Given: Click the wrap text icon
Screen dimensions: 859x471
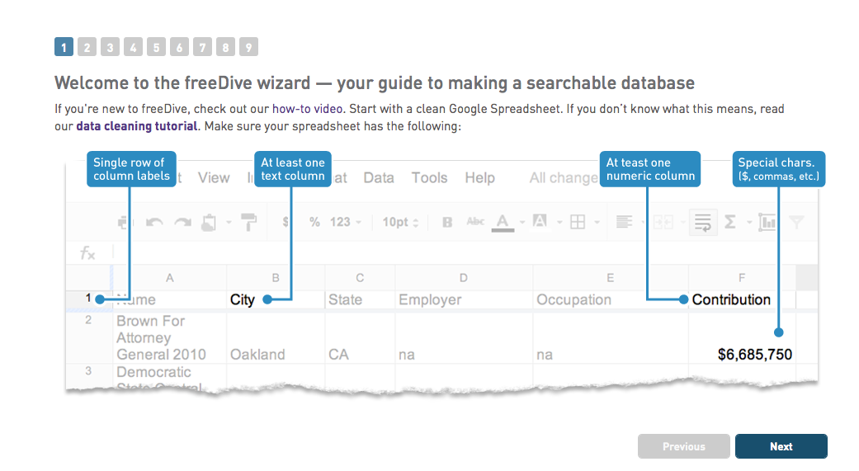Looking at the screenshot, I should pyautogui.click(x=703, y=222).
